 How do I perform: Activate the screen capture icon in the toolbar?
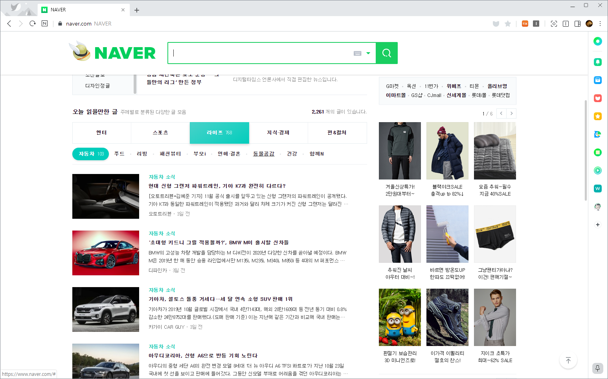[554, 24]
